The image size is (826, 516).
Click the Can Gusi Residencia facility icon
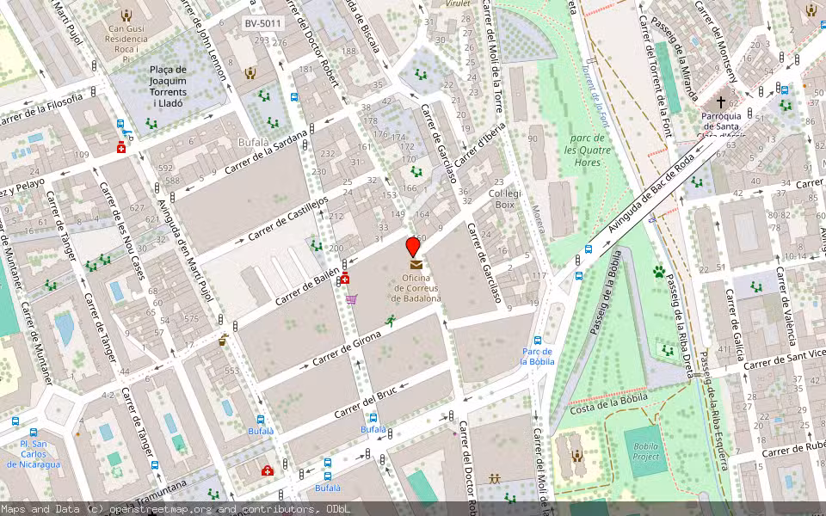126,15
